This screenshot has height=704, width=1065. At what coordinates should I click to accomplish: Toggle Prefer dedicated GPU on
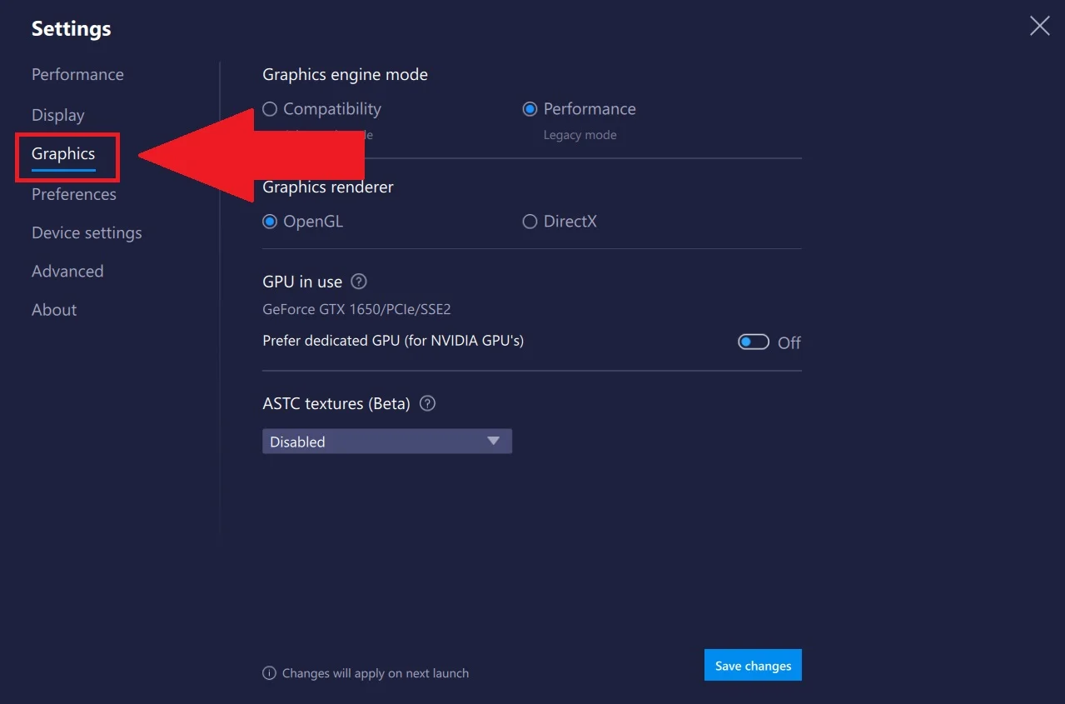tap(752, 341)
